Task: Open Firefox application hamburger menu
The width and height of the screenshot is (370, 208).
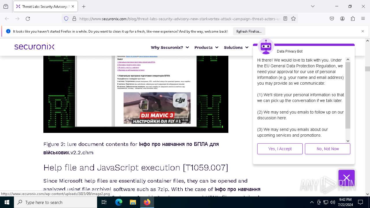Action: [x=363, y=18]
